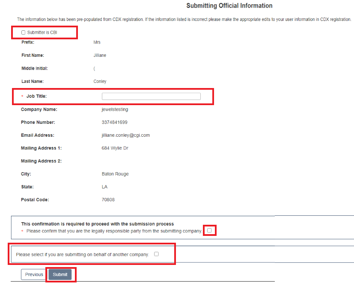Click the Mailing Address 2 label

[42, 161]
